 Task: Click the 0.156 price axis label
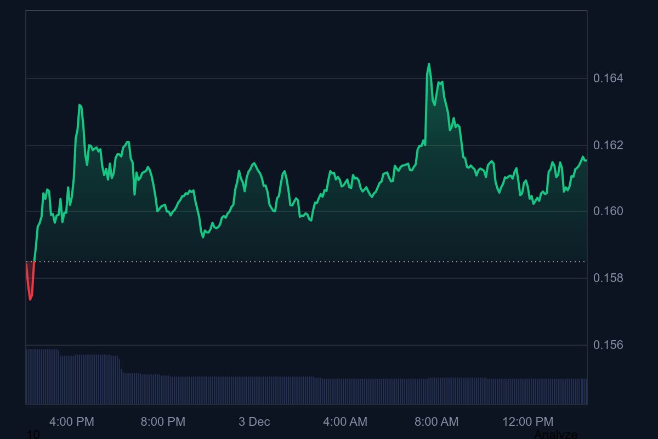(609, 346)
